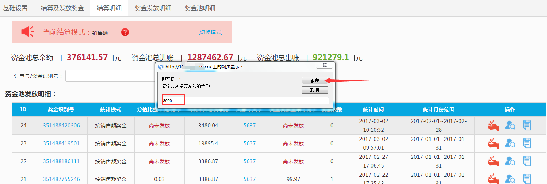Click the 19895.4 amount cell
This screenshot has height=184, width=547.
pyautogui.click(x=208, y=143)
